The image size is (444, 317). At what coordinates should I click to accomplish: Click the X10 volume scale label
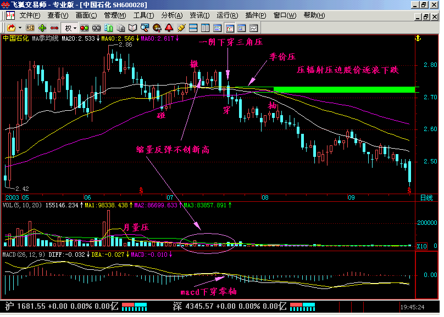(x=421, y=246)
